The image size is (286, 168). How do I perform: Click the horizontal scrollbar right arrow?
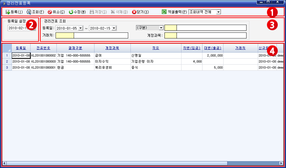point(281,163)
